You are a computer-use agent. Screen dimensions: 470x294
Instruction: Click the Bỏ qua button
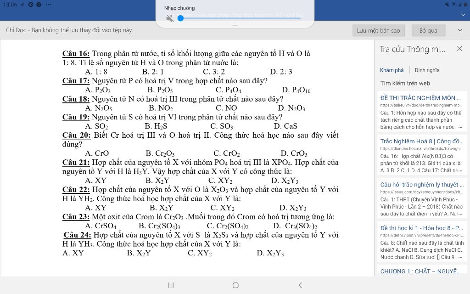428,30
